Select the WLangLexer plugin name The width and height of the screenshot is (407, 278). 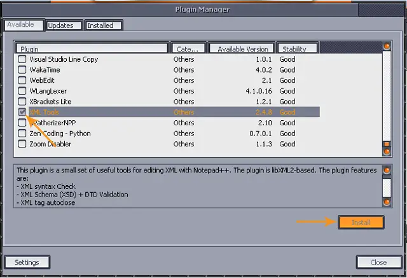(48, 91)
